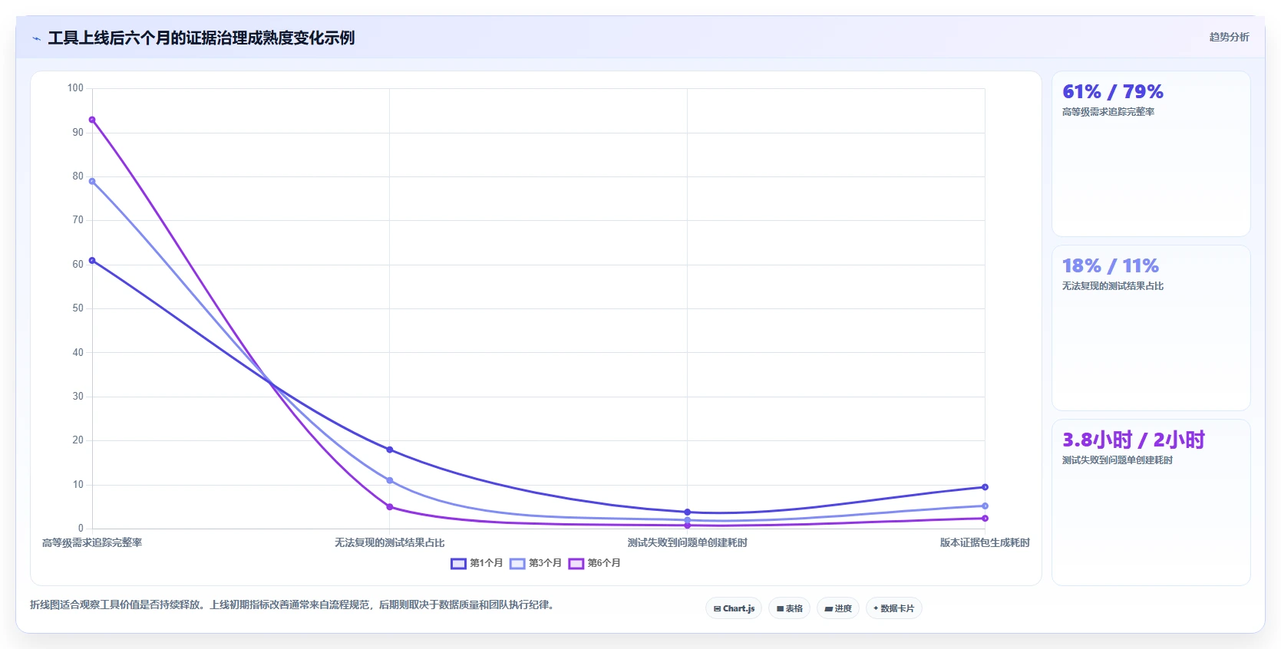This screenshot has width=1281, height=649.
Task: Select the 表格 chip
Action: pyautogui.click(x=789, y=608)
